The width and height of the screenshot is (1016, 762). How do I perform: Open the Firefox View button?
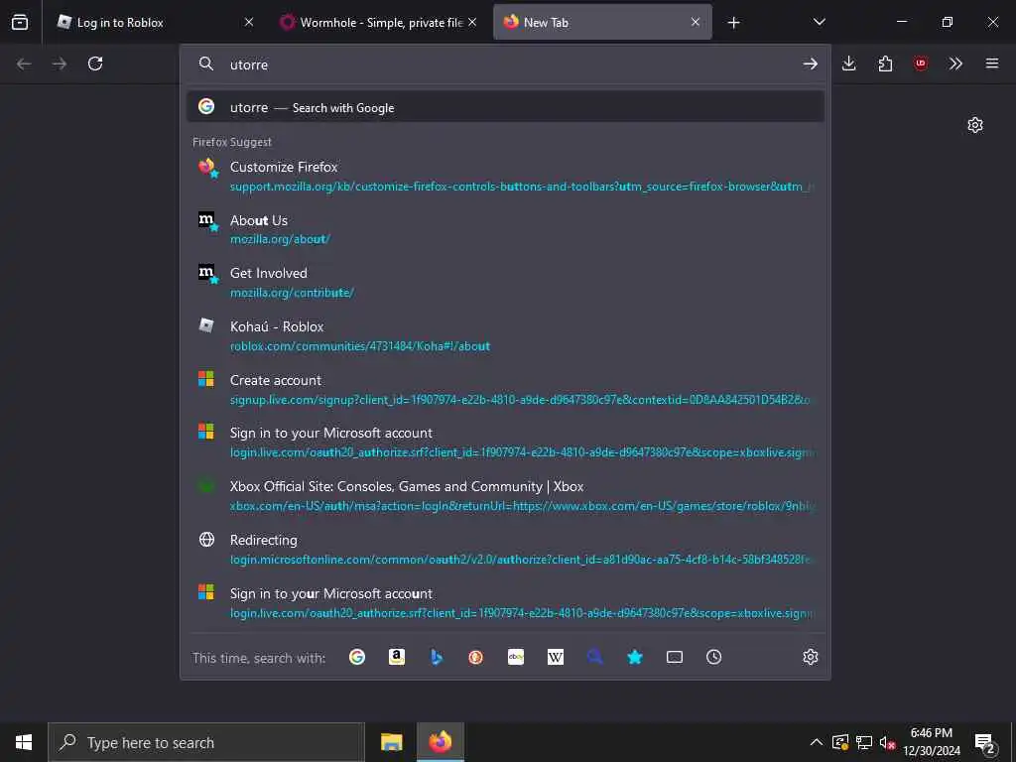click(20, 22)
